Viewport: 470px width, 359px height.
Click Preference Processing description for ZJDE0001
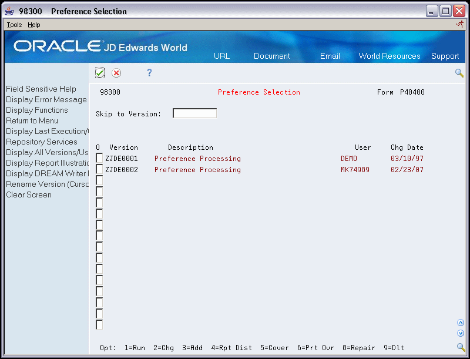pyautogui.click(x=197, y=159)
